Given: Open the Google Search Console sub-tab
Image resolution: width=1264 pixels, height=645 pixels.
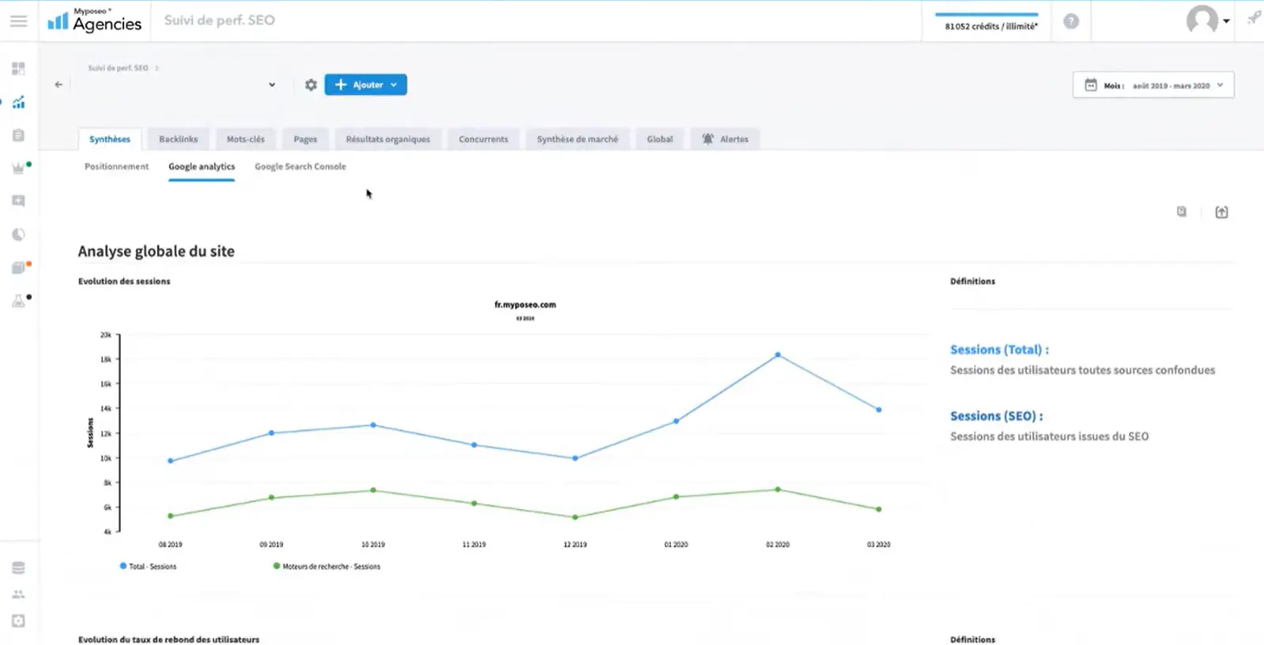Looking at the screenshot, I should tap(300, 167).
